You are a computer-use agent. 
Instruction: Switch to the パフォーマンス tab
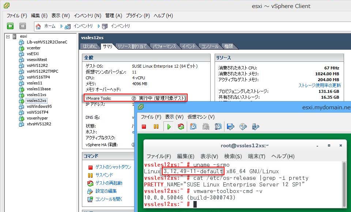click(x=165, y=46)
